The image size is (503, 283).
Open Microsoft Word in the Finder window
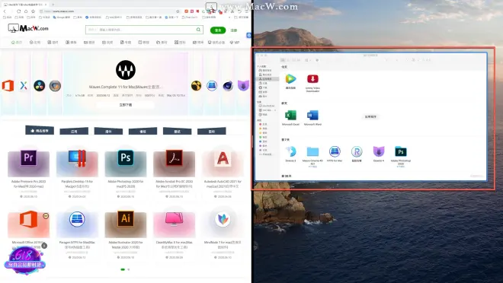[312, 115]
